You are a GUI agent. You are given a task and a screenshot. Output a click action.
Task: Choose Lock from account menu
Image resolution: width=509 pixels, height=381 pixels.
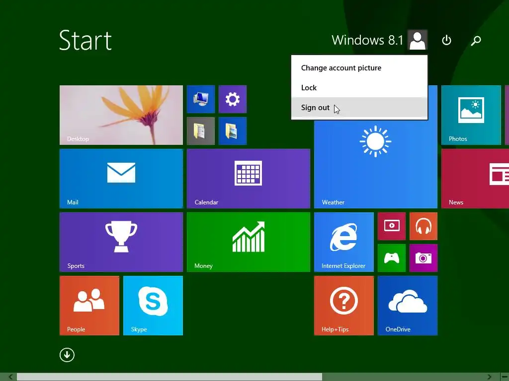tap(359, 87)
